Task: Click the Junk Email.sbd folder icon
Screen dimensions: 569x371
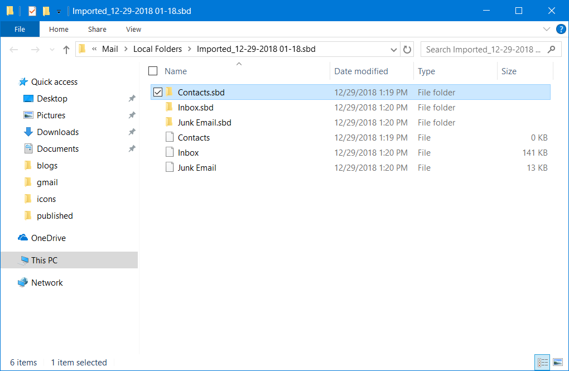Action: (x=169, y=122)
